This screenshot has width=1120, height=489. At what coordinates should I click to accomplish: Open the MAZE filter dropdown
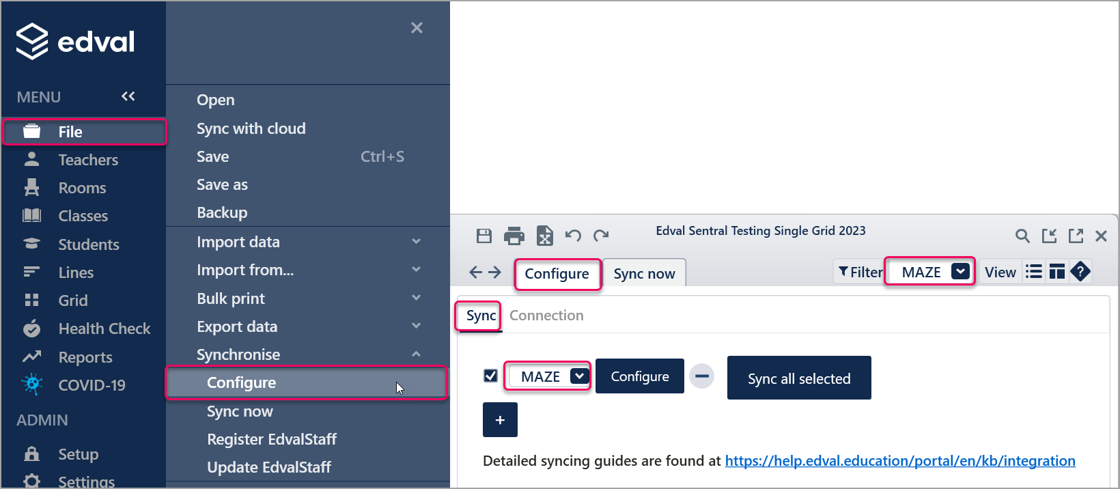click(x=960, y=272)
